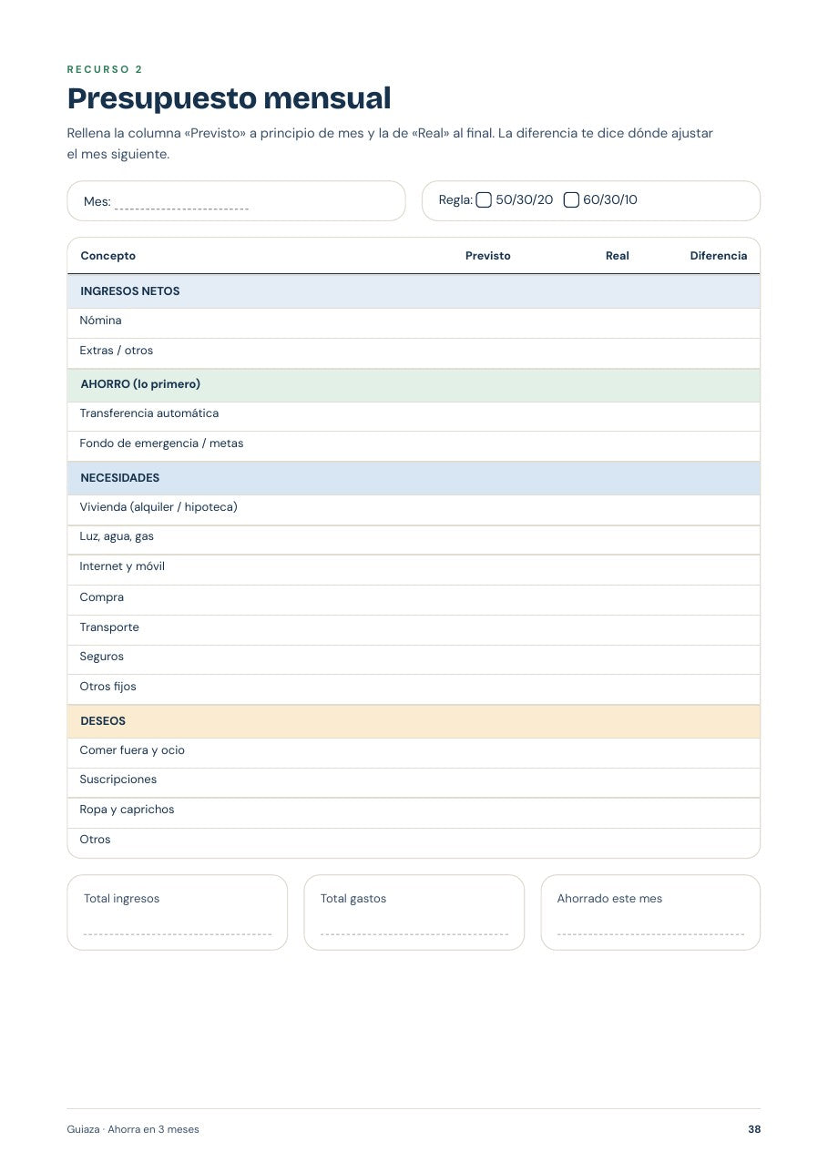
Task: Click the Total gastos label
Action: point(353,899)
